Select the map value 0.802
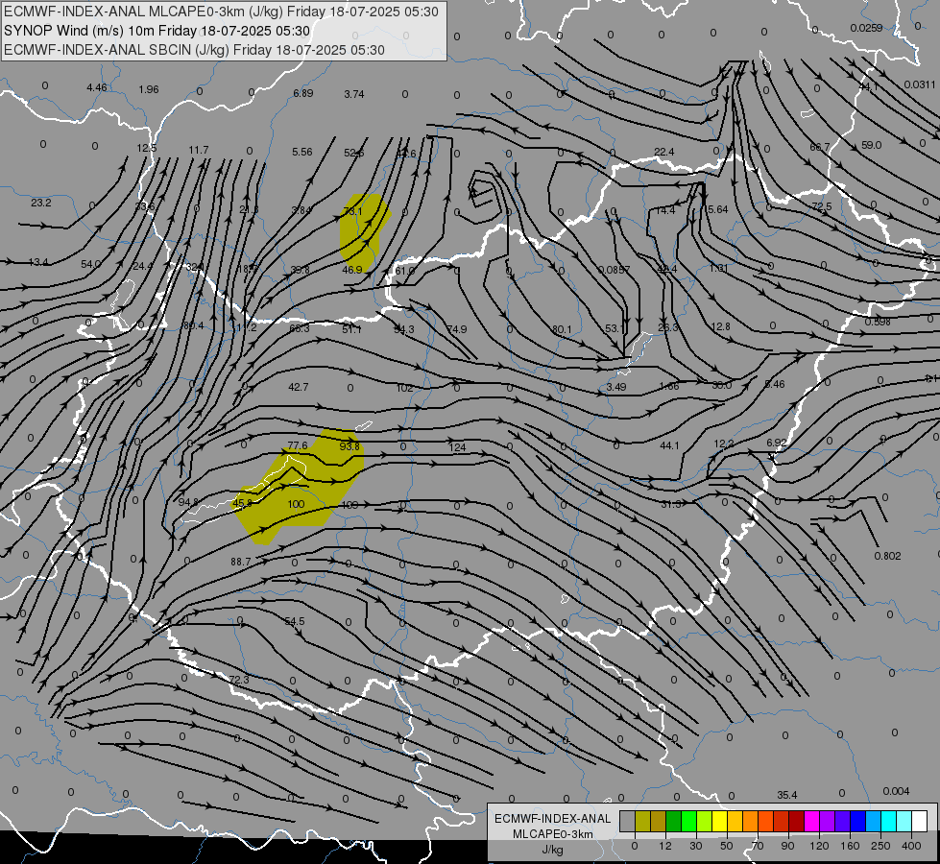The width and height of the screenshot is (940, 864). point(888,556)
